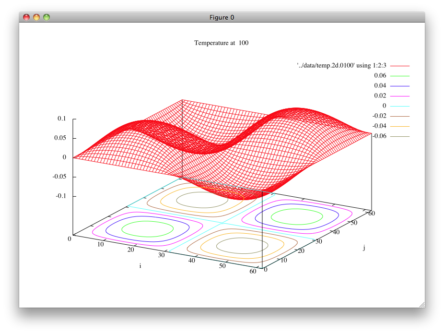Click legend label 0.04
This screenshot has width=444, height=334.
point(380,85)
